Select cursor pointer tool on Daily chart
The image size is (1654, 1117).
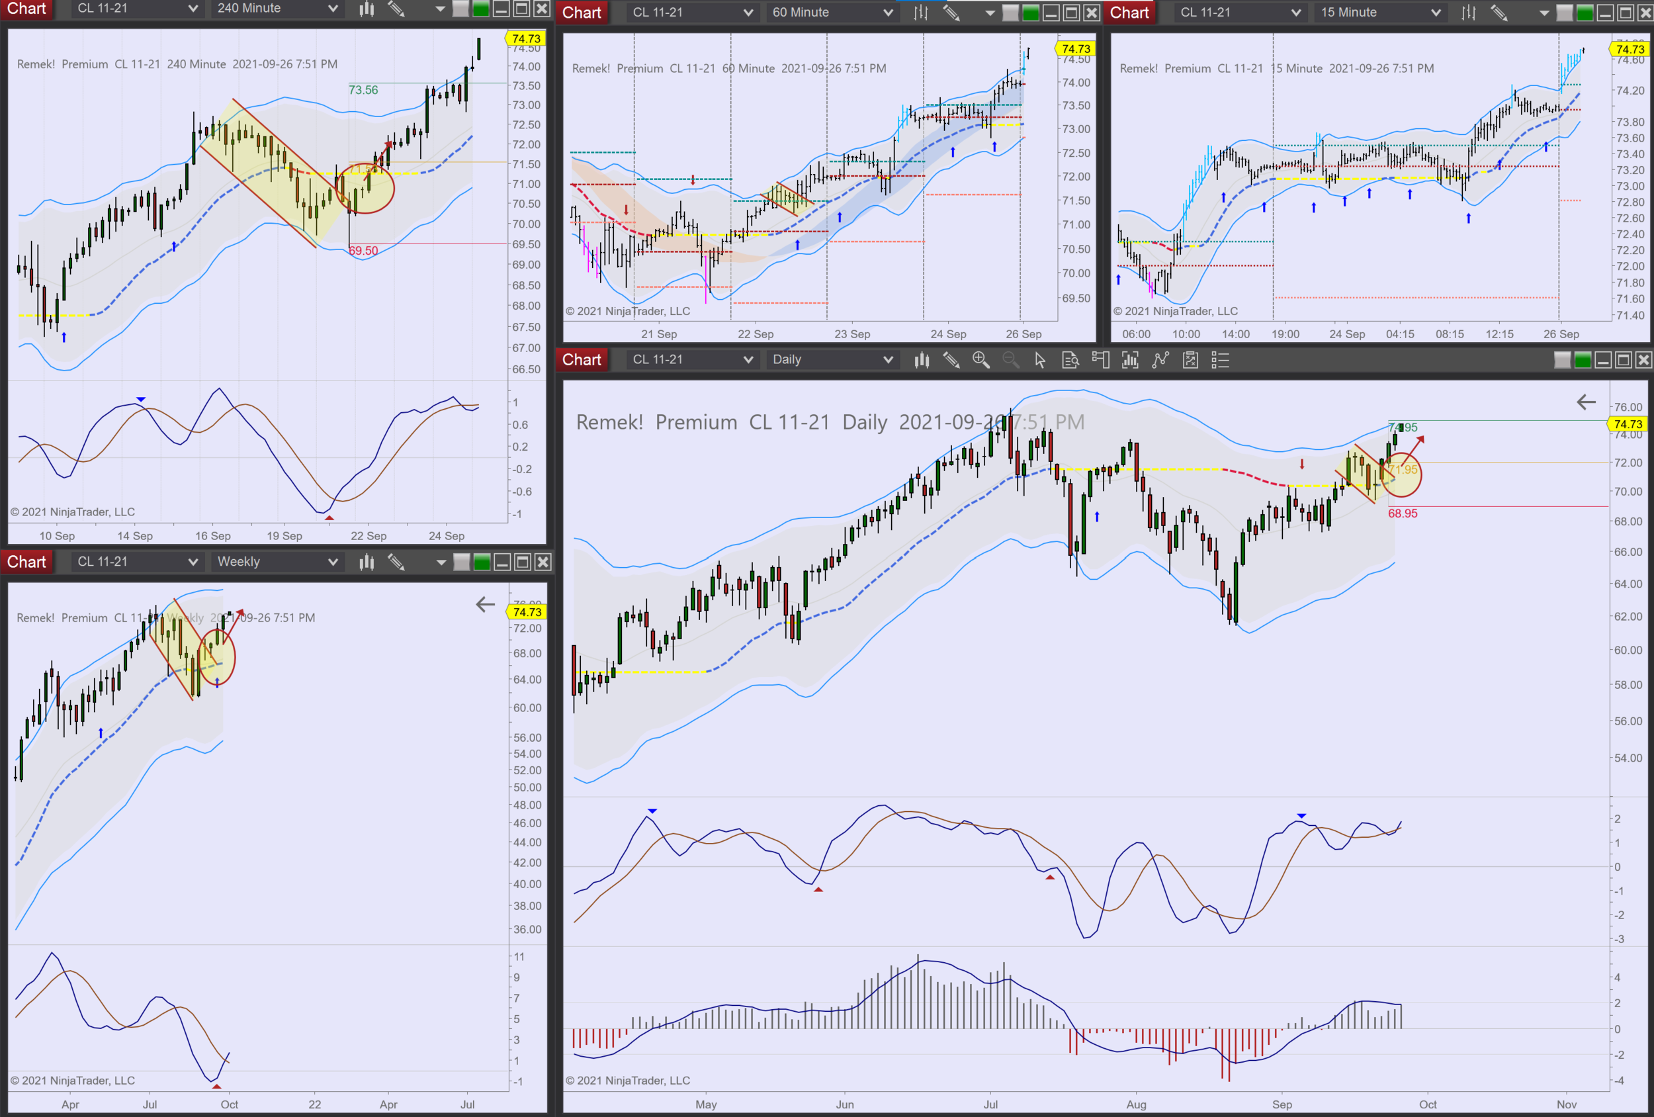1040,360
